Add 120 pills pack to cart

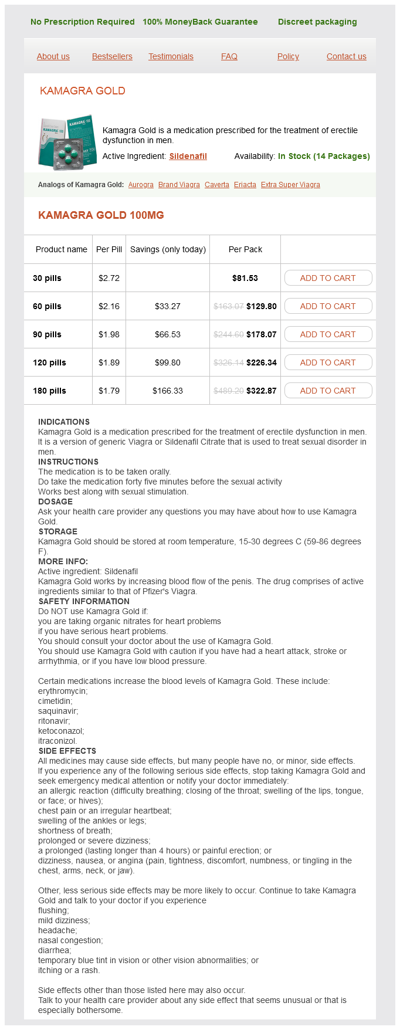tap(328, 362)
